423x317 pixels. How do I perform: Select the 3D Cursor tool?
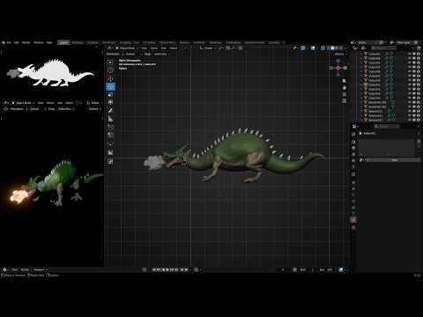tap(110, 70)
